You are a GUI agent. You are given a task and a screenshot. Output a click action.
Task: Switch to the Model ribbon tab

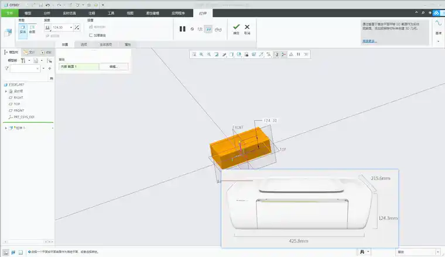28,13
